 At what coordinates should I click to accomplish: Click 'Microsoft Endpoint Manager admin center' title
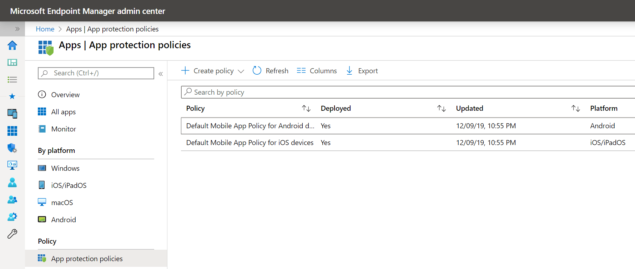88,11
